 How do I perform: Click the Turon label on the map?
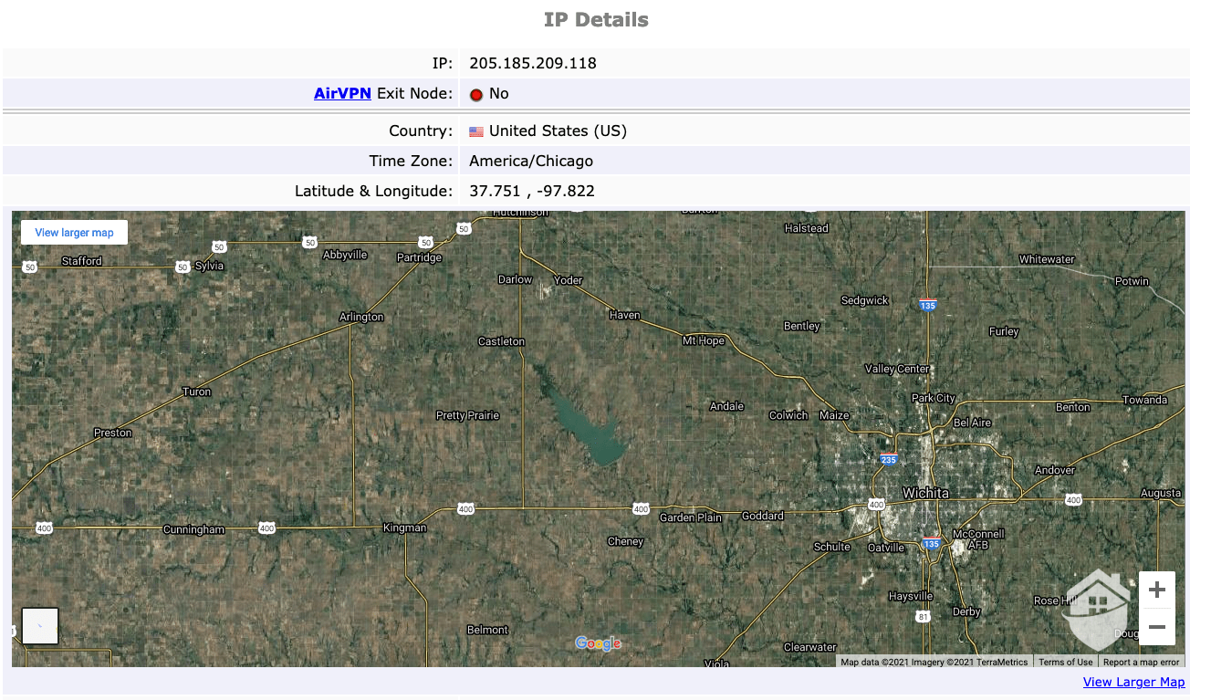(x=196, y=392)
